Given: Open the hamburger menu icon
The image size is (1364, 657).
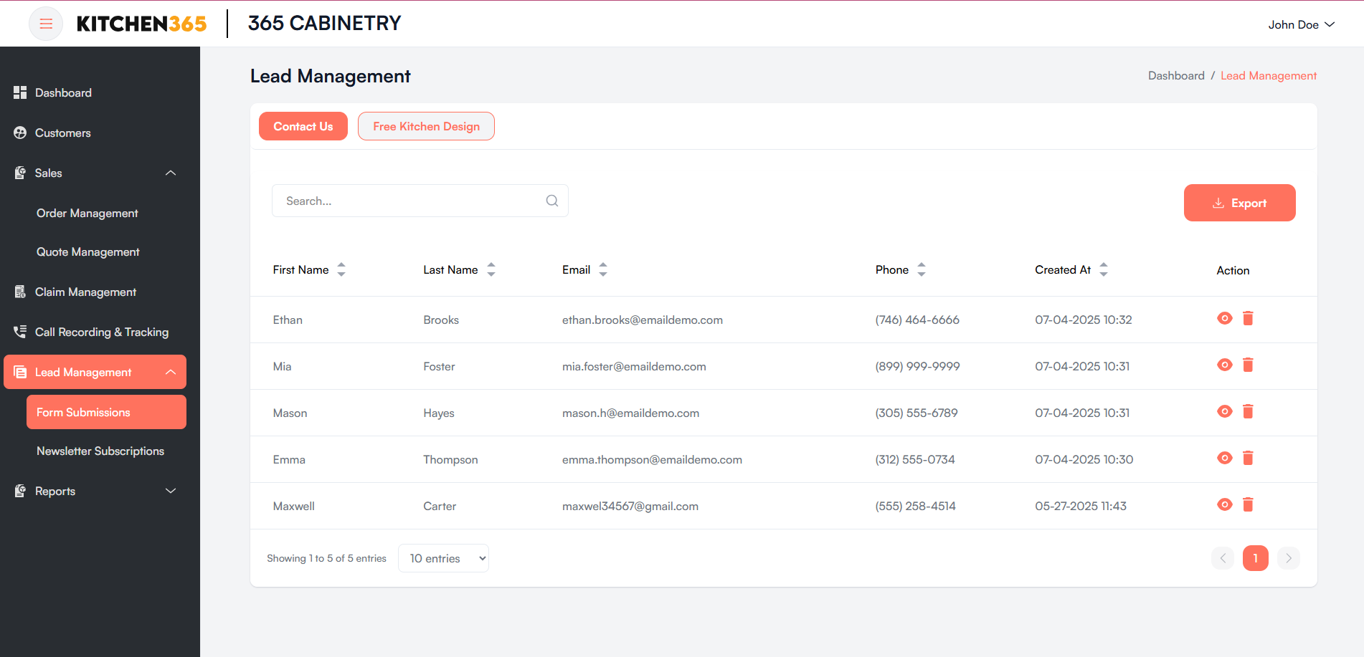Looking at the screenshot, I should 45,23.
